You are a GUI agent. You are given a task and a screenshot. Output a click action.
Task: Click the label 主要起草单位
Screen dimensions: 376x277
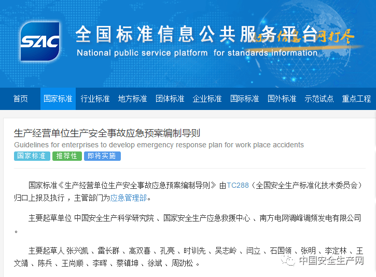pyautogui.click(x=50, y=218)
